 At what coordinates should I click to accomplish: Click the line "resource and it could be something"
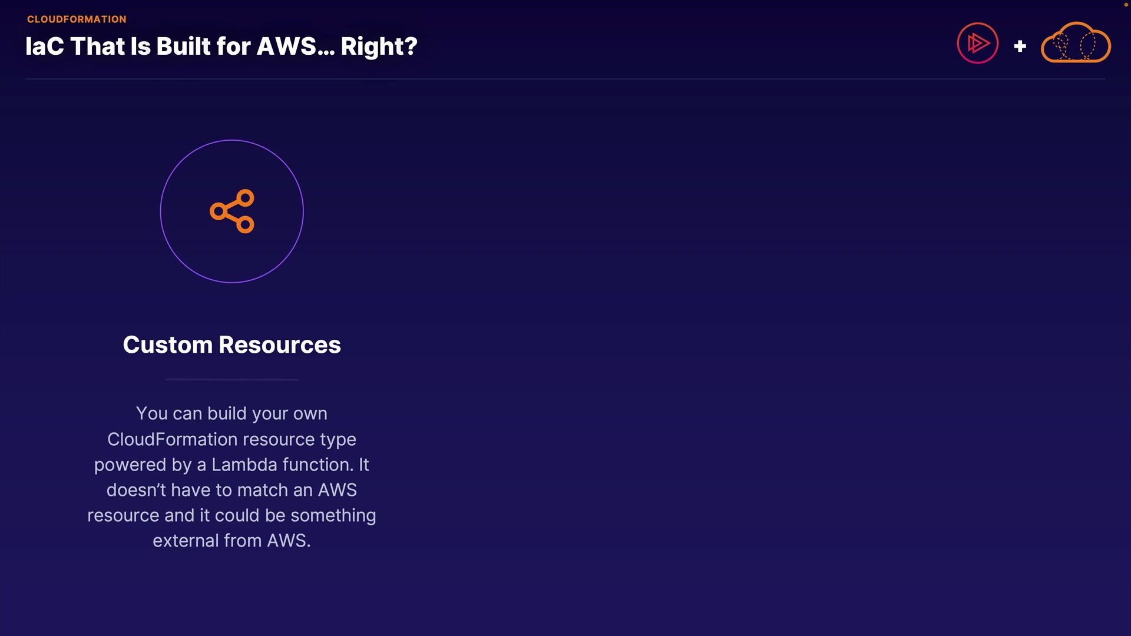click(x=232, y=515)
